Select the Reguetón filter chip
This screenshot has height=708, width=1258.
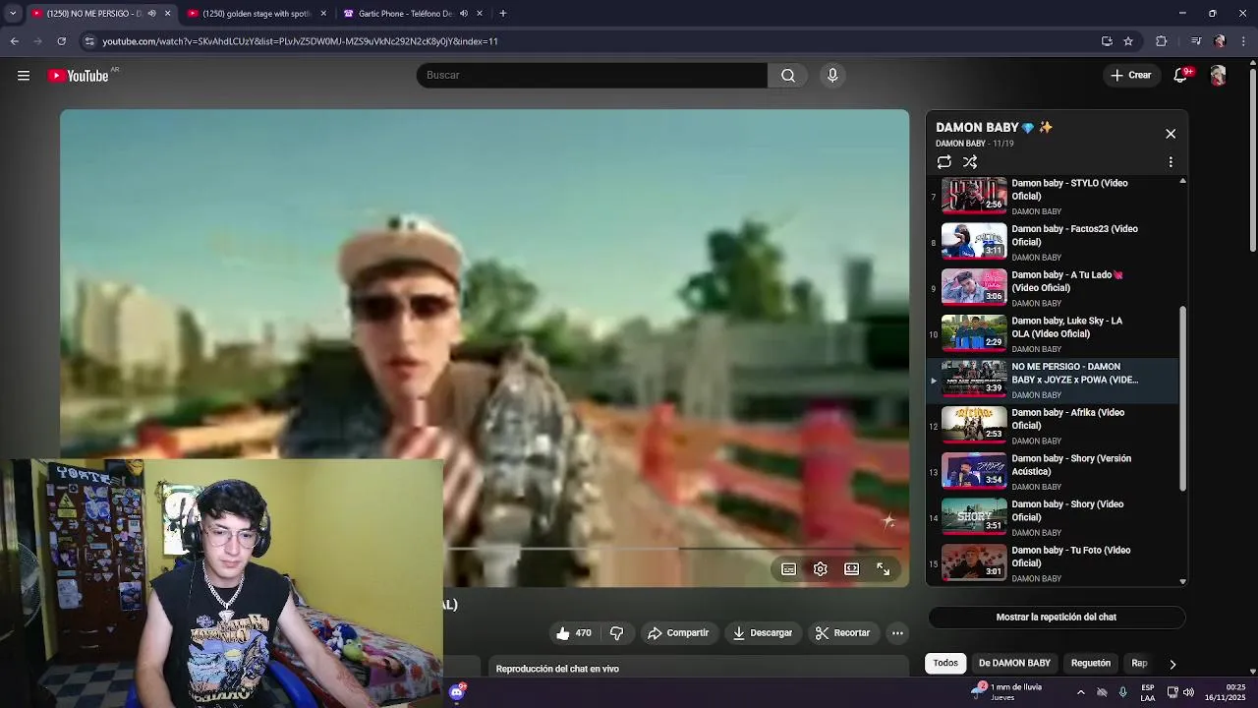tap(1091, 663)
